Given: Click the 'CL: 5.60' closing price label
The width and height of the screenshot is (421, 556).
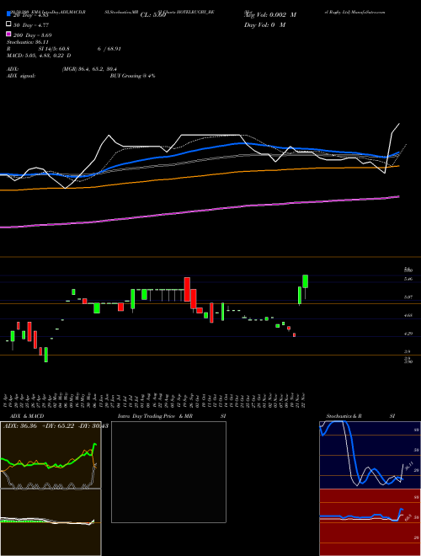Looking at the screenshot, I should point(153,15).
